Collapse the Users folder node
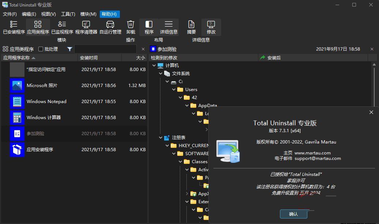 174,90
